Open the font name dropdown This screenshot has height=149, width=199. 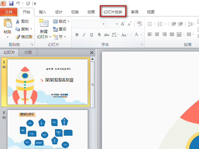pyautogui.click(x=103, y=24)
